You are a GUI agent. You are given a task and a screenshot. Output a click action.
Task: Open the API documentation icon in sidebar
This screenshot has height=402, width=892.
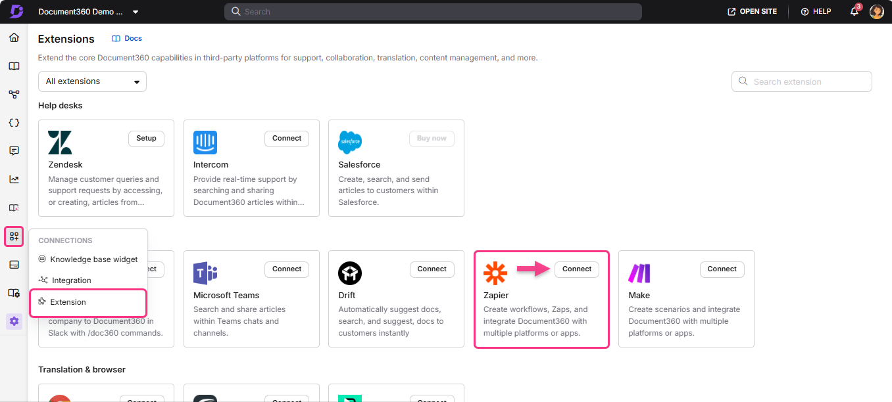pyautogui.click(x=13, y=122)
